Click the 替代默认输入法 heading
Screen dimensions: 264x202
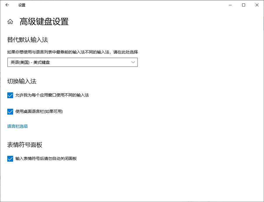pyautogui.click(x=28, y=40)
